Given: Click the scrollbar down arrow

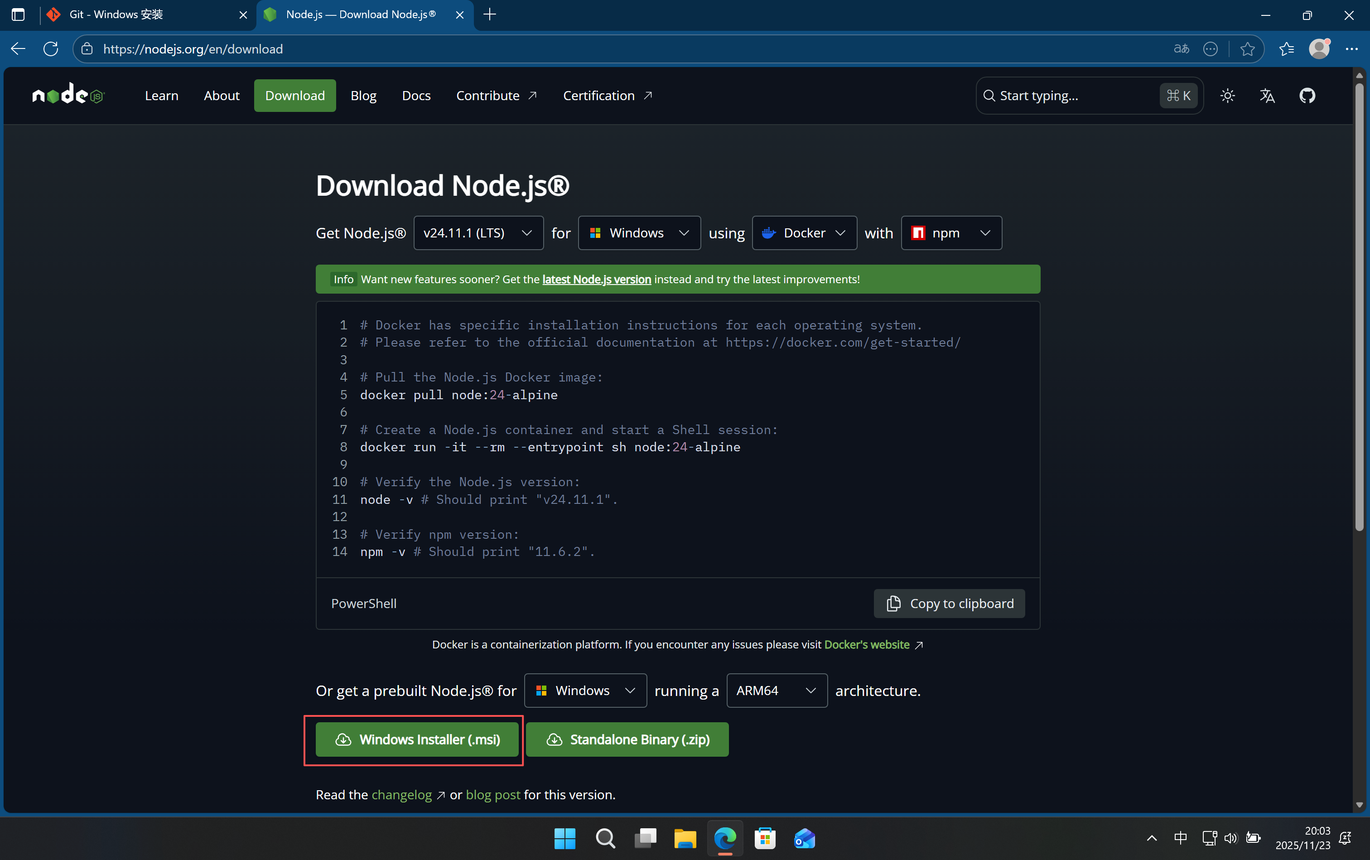Looking at the screenshot, I should 1359,804.
